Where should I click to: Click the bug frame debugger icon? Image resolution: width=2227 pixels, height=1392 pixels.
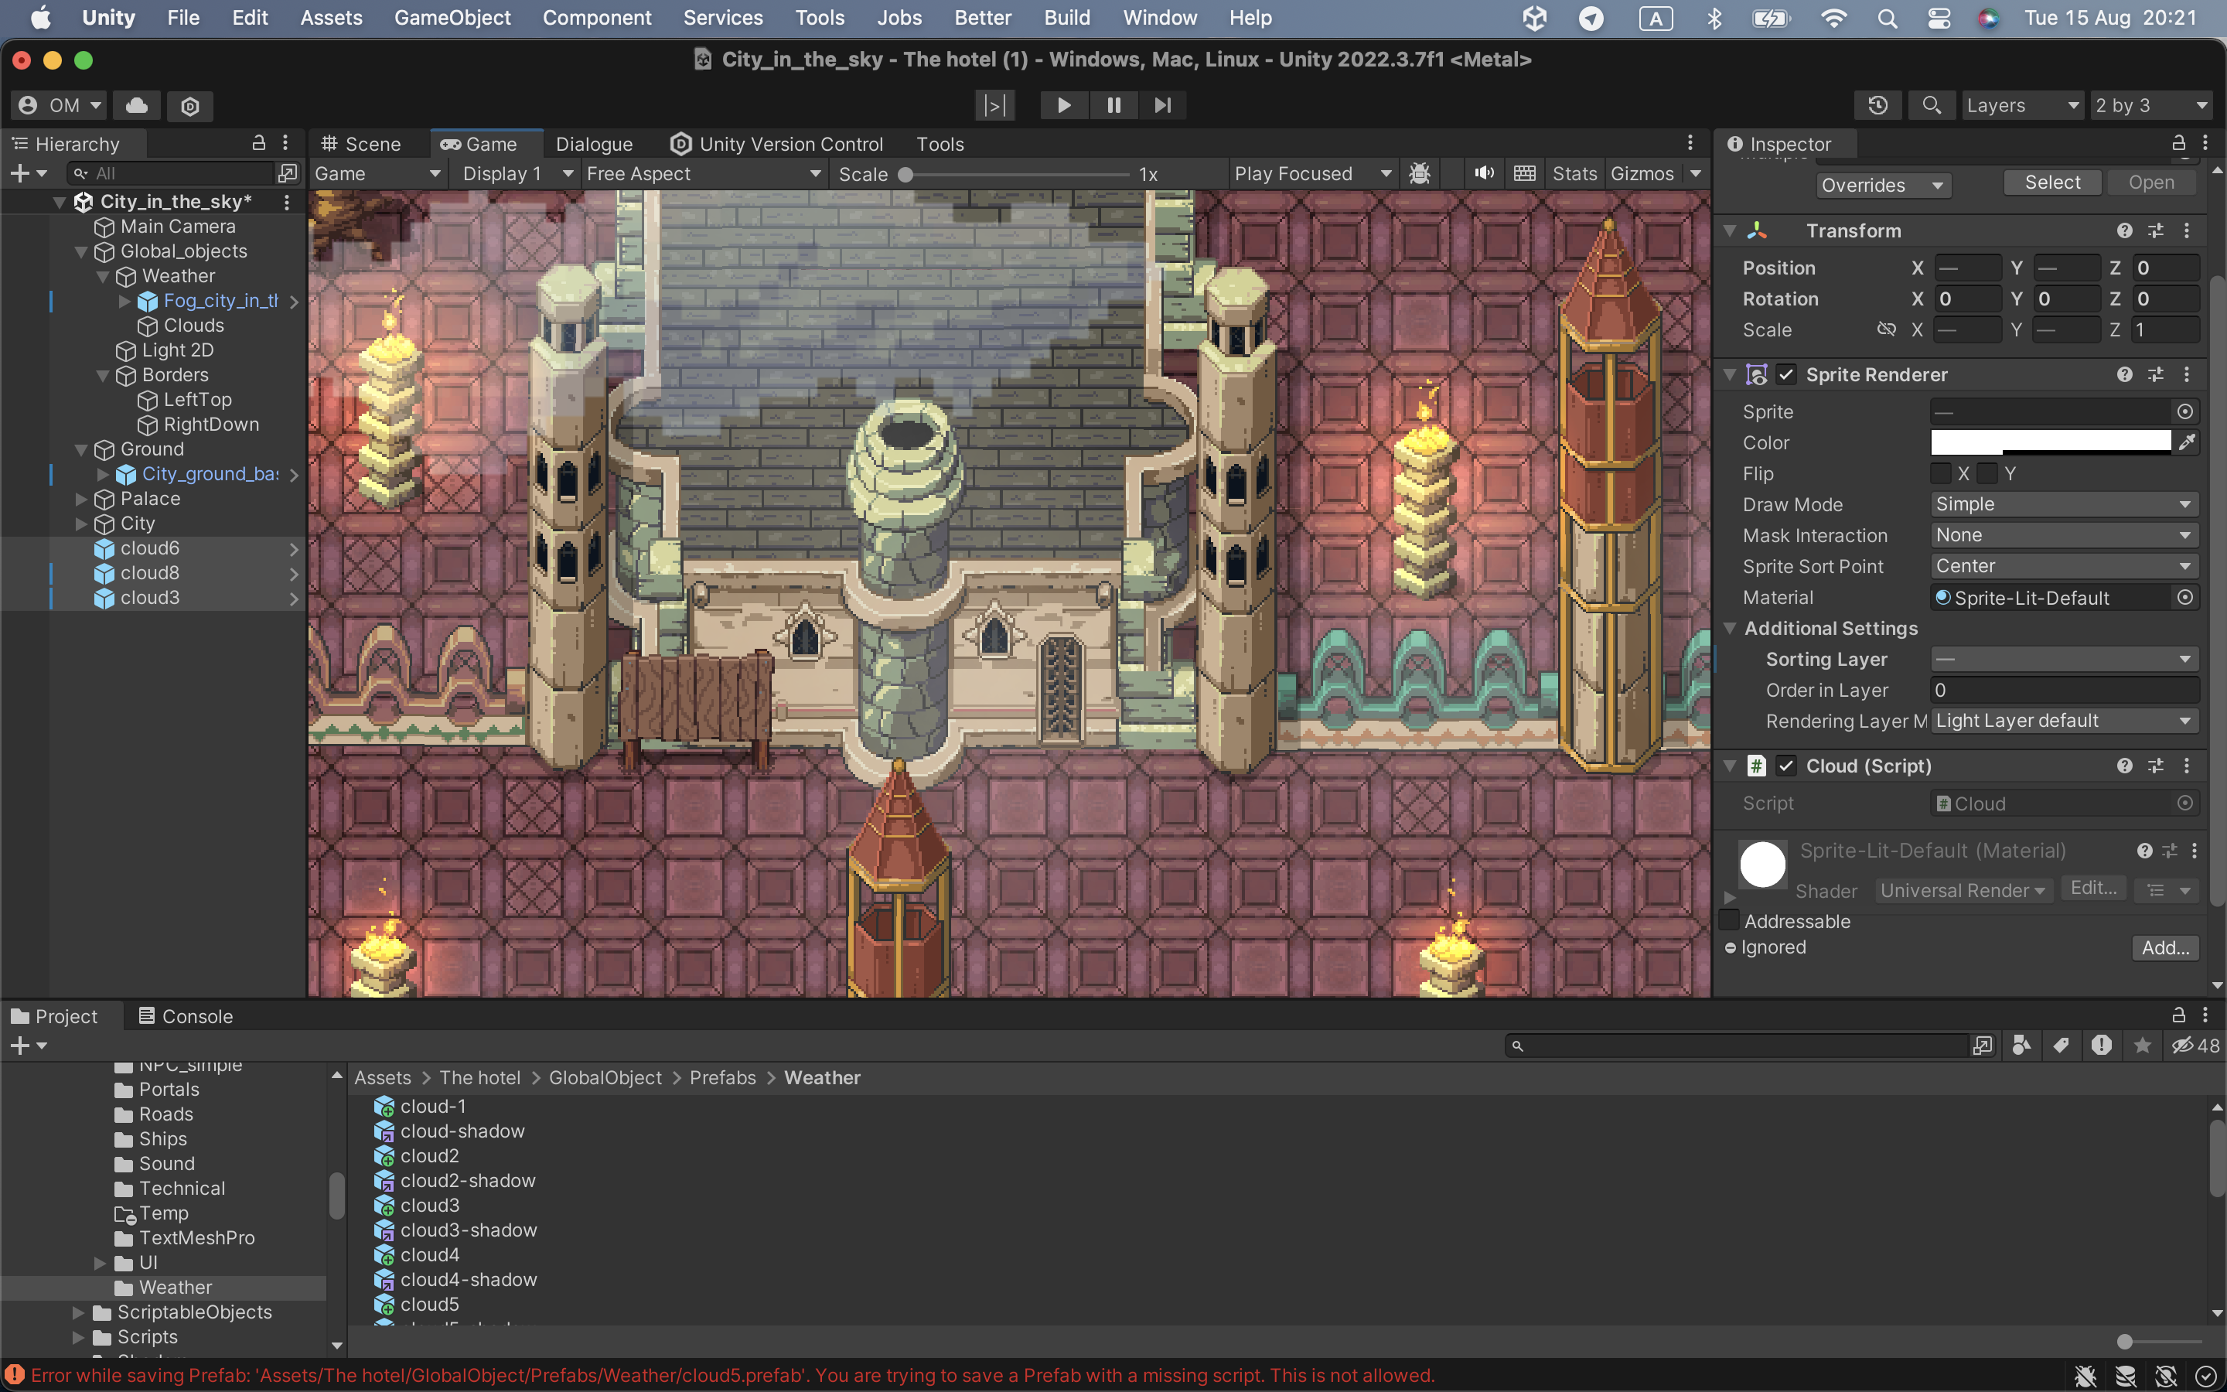pyautogui.click(x=1420, y=173)
